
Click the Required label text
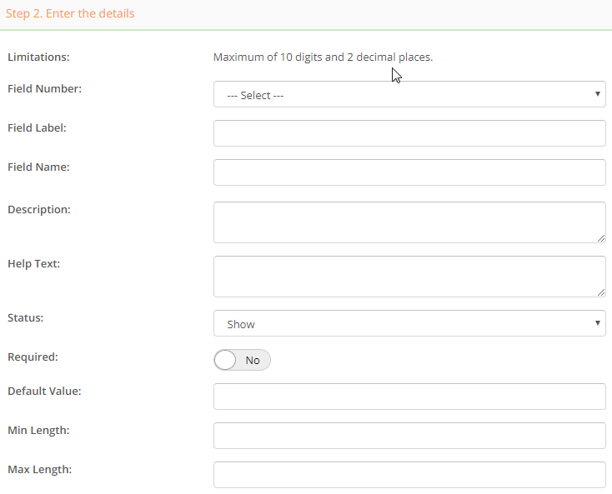tap(33, 357)
